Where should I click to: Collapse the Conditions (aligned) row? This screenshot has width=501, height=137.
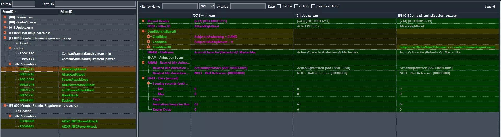(143, 31)
